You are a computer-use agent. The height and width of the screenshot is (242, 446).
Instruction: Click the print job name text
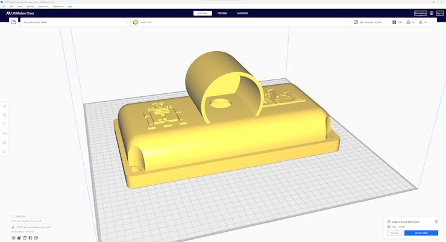[34, 227]
